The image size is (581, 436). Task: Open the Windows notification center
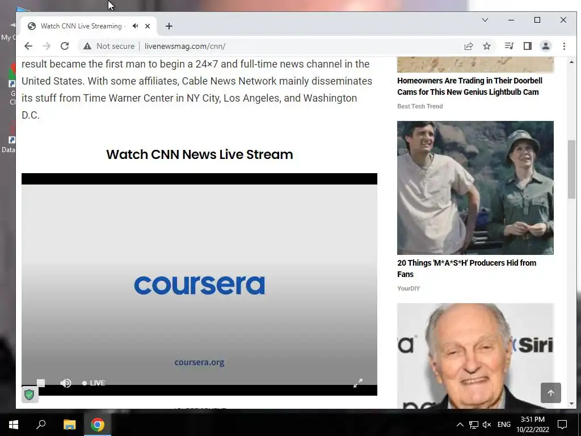pos(562,425)
